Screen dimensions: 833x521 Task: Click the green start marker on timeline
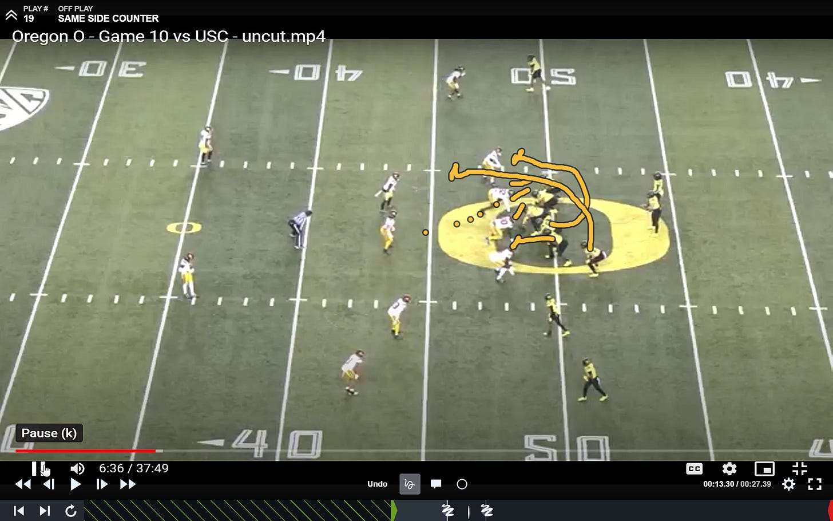(394, 511)
